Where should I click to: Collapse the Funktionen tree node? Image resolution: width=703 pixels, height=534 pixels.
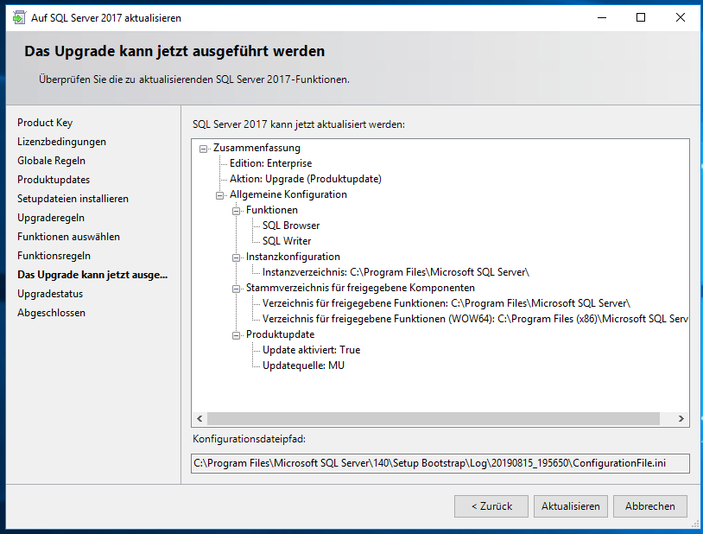tap(236, 211)
